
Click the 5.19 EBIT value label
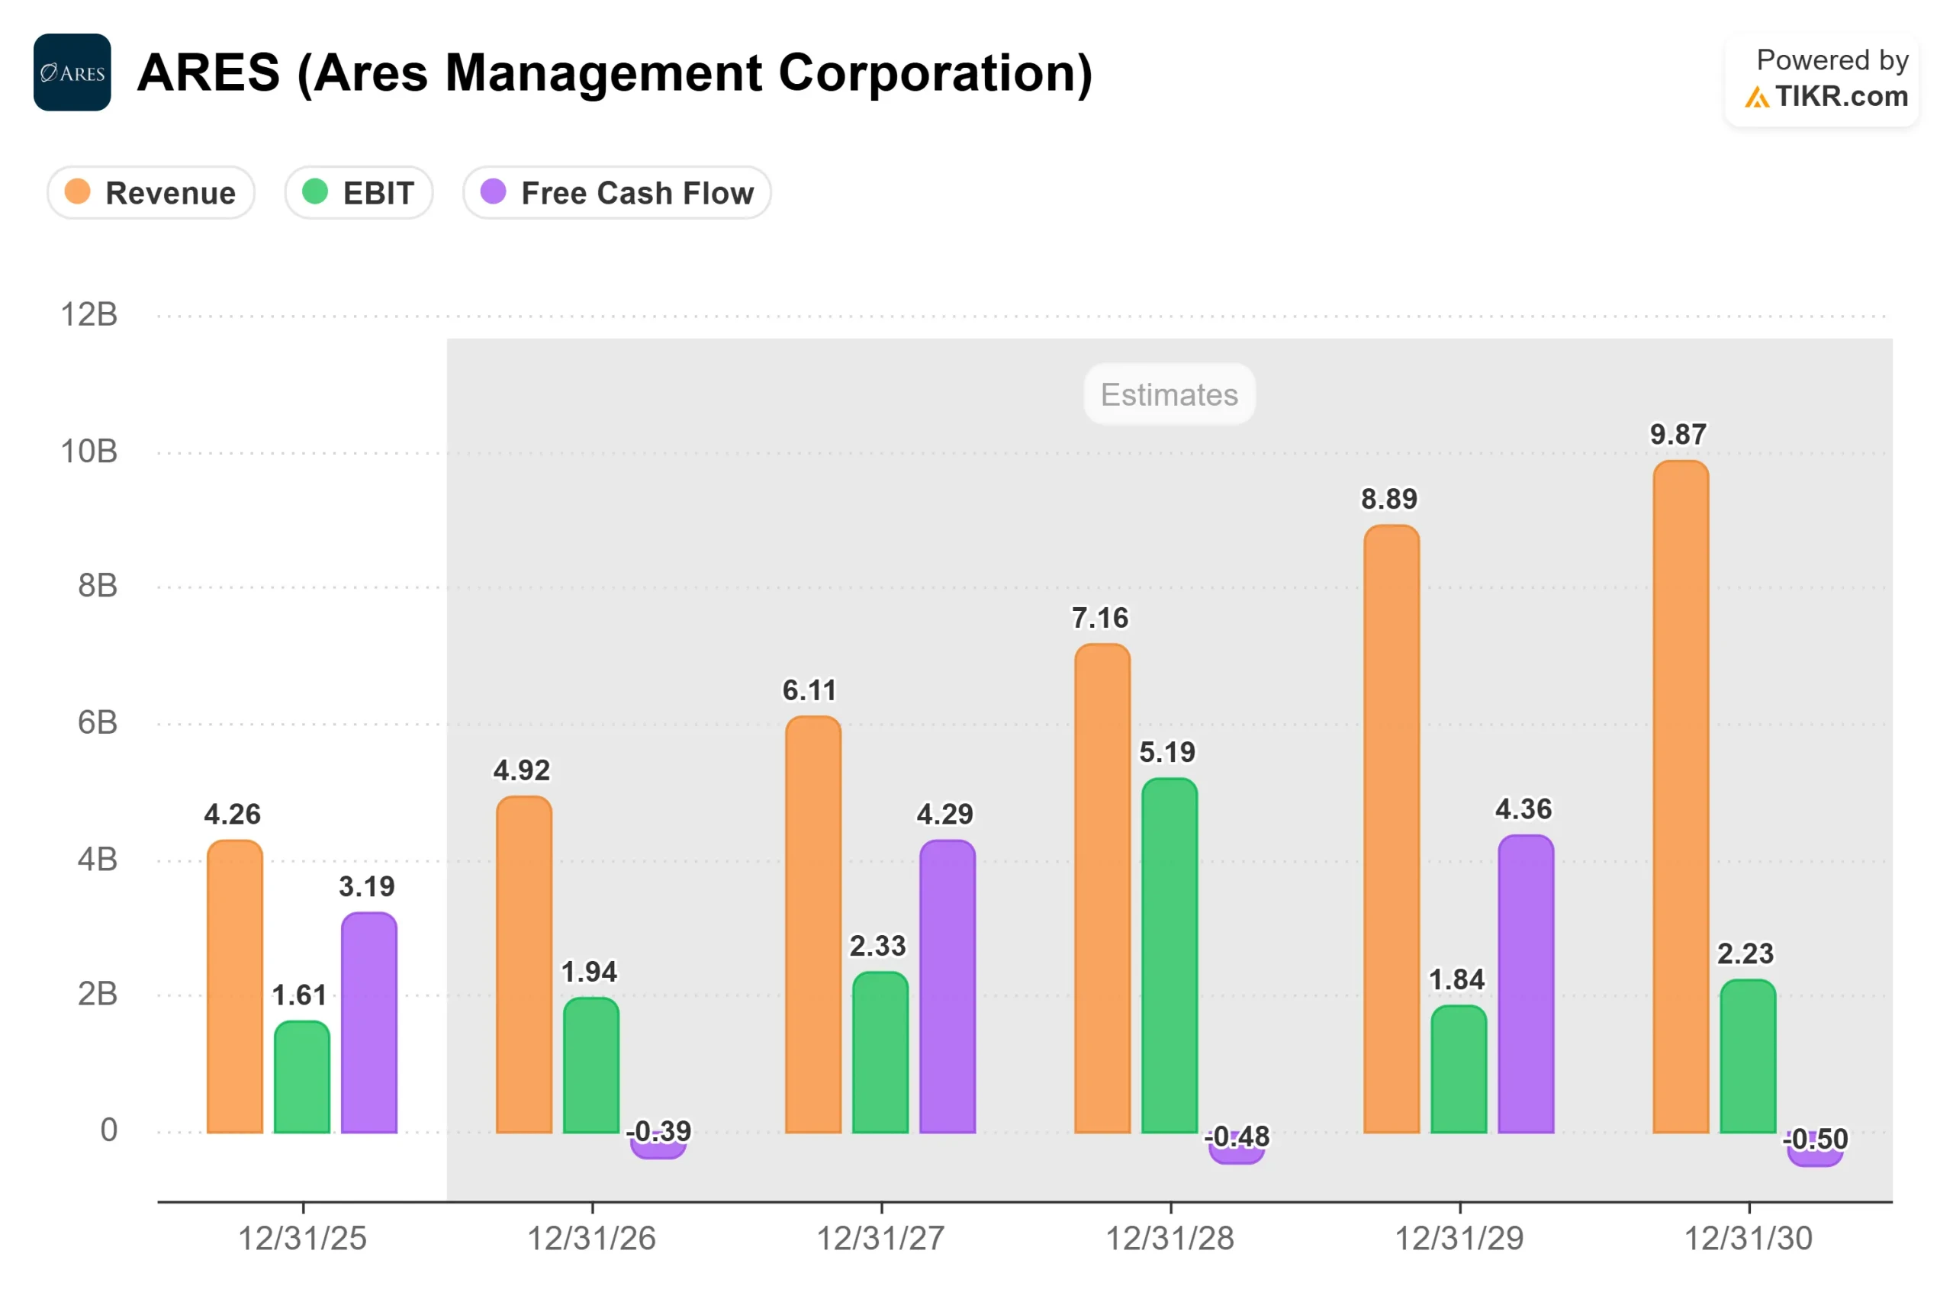[x=1167, y=752]
